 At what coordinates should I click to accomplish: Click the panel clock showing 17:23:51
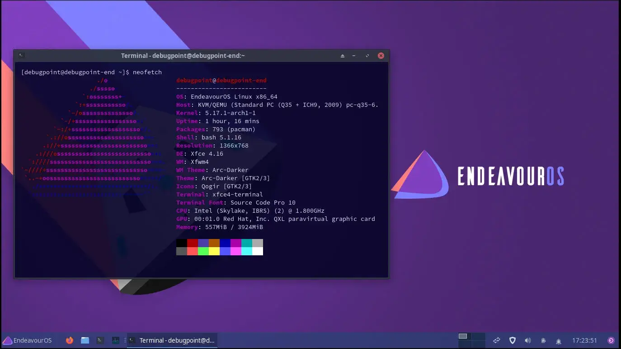click(x=584, y=340)
